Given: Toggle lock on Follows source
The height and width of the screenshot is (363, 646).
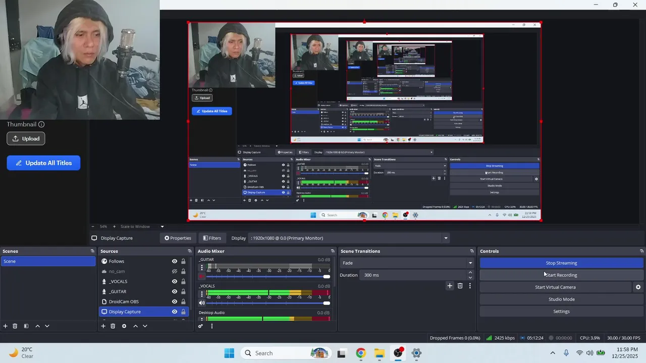Looking at the screenshot, I should coord(183,261).
